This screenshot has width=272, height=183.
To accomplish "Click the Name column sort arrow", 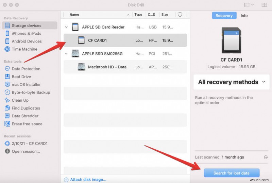I will click(x=128, y=15).
